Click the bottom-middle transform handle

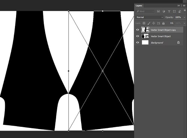tap(102, 131)
